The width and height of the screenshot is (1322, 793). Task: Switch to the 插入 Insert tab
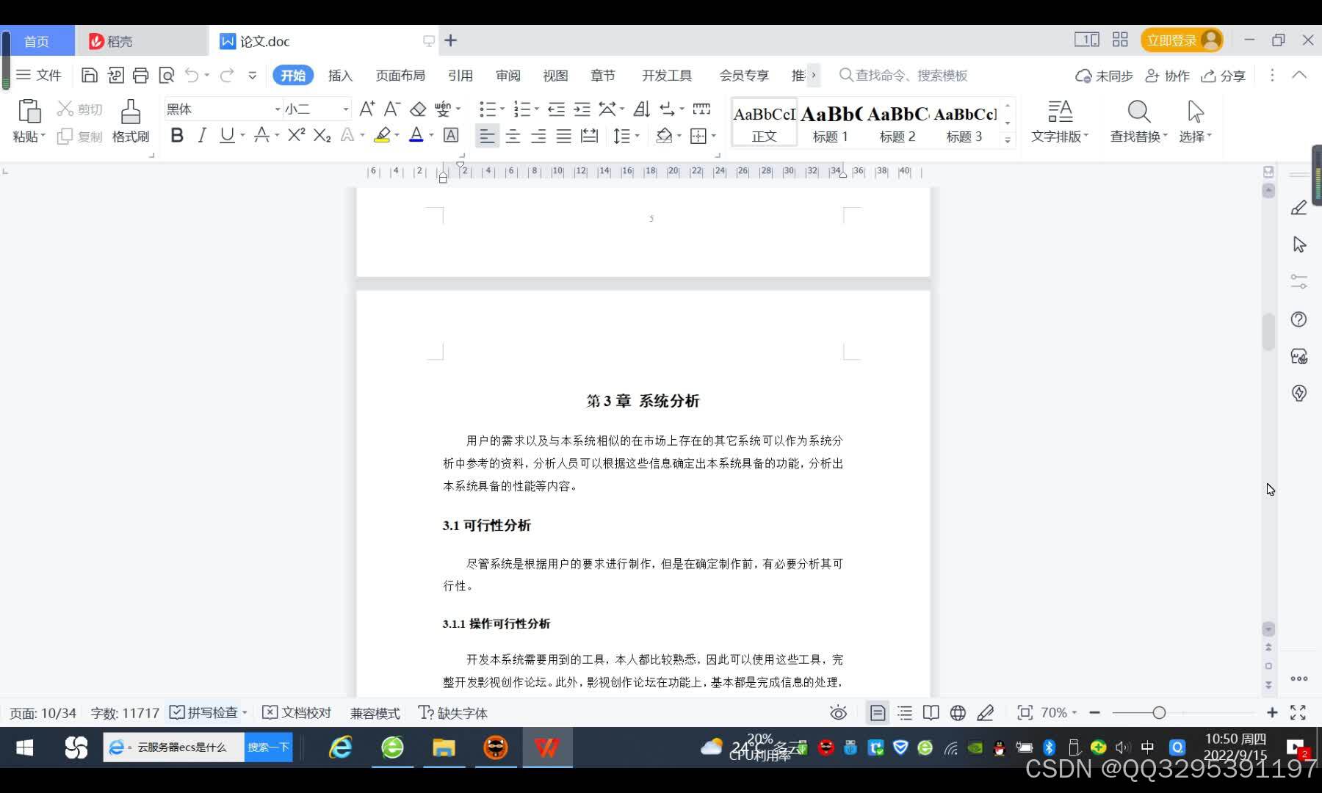point(340,76)
